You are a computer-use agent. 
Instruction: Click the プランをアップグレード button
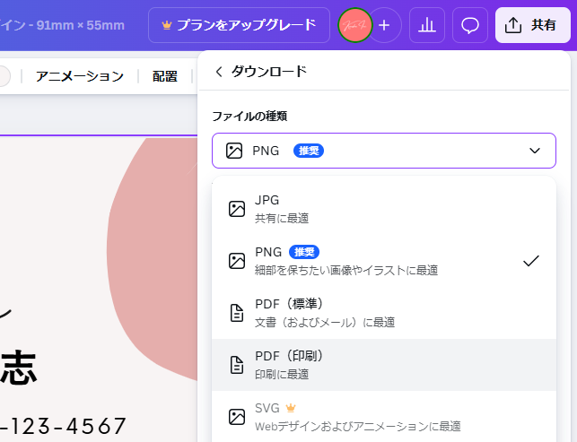pos(239,25)
